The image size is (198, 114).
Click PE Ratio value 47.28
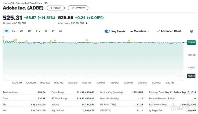click(140, 104)
